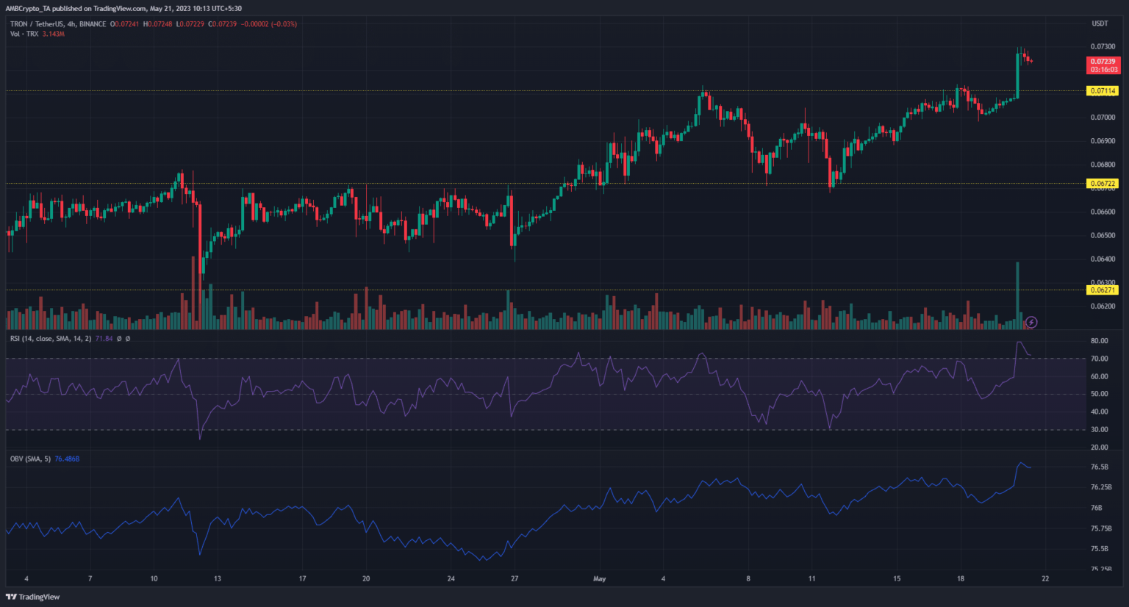Click date 13 on the time axis

[x=218, y=579]
